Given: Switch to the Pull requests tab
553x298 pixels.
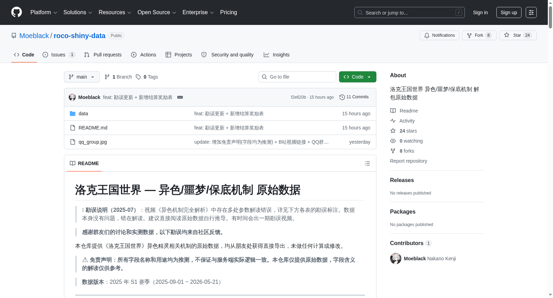Looking at the screenshot, I should click(103, 55).
